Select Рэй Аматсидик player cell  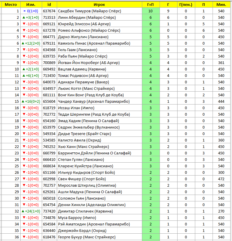click(x=100, y=224)
